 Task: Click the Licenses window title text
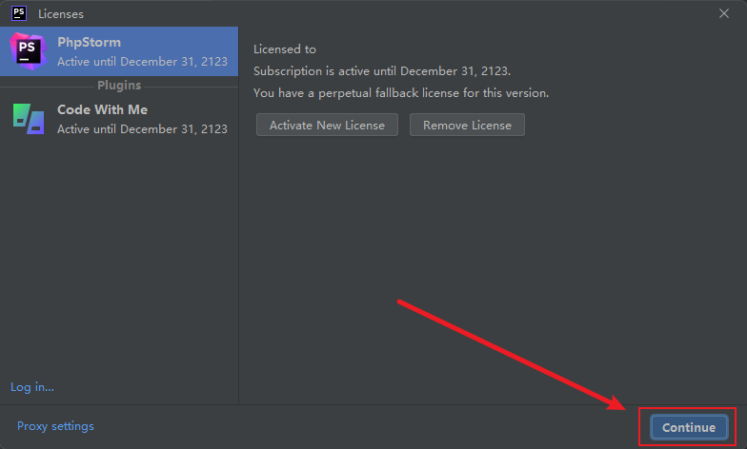(x=61, y=13)
